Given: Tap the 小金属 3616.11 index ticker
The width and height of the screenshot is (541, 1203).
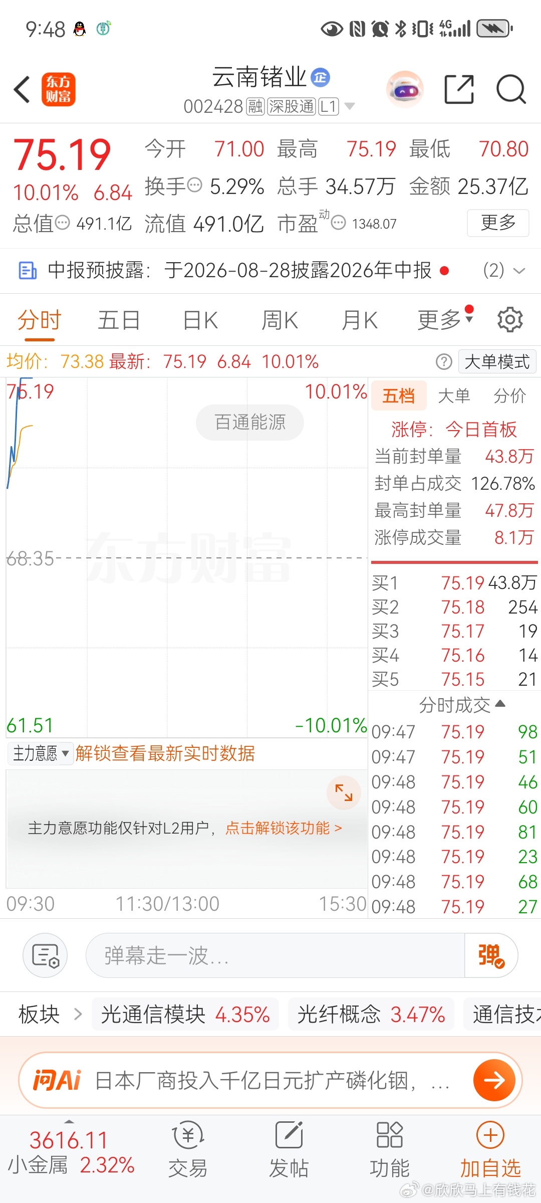Looking at the screenshot, I should 71,1152.
